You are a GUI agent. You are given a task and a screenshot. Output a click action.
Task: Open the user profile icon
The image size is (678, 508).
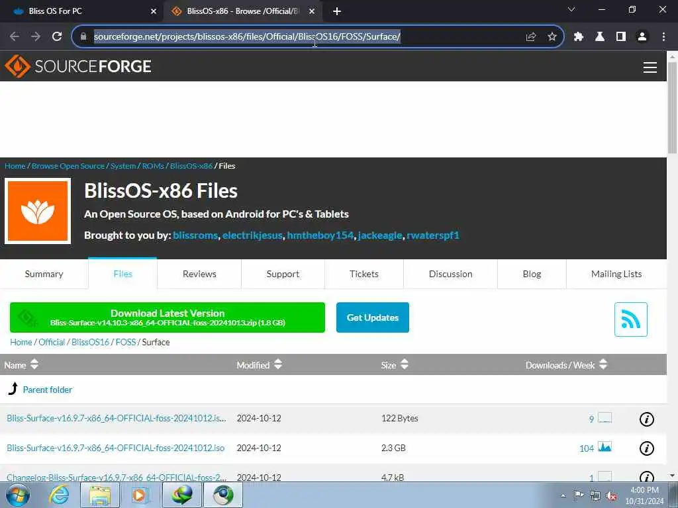[642, 37]
